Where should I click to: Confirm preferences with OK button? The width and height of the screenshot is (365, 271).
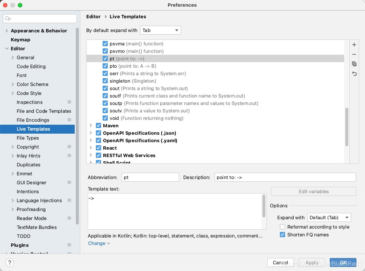tap(343, 262)
